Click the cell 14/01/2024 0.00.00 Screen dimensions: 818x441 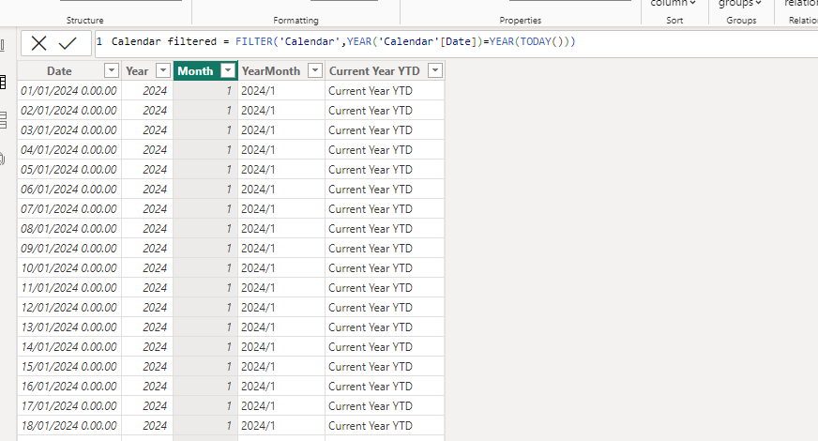pos(68,347)
